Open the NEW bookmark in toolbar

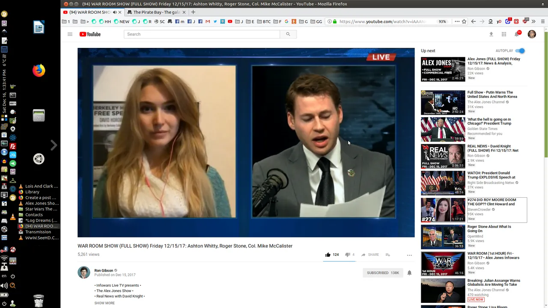pyautogui.click(x=122, y=21)
